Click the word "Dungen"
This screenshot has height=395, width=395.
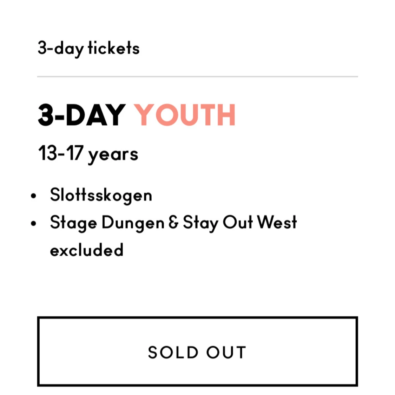coord(133,223)
